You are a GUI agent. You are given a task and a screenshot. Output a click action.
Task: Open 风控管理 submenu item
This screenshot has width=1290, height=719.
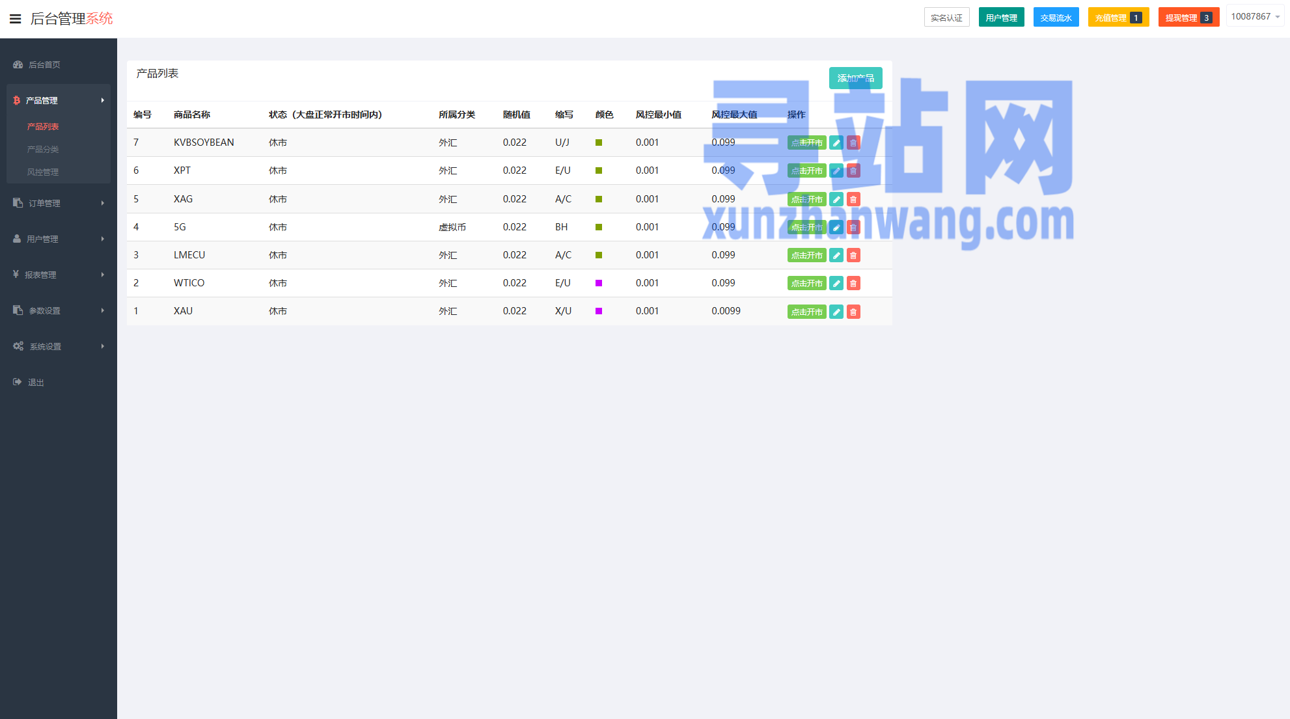pyautogui.click(x=43, y=172)
